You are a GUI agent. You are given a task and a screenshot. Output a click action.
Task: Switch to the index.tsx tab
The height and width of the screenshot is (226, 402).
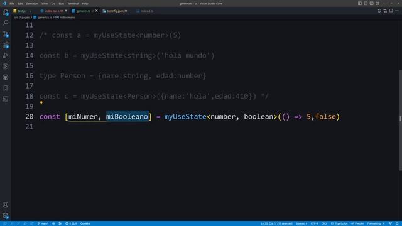(x=53, y=11)
